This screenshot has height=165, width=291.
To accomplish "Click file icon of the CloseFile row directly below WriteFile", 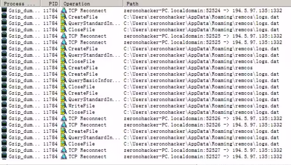I will (x=64, y=112).
